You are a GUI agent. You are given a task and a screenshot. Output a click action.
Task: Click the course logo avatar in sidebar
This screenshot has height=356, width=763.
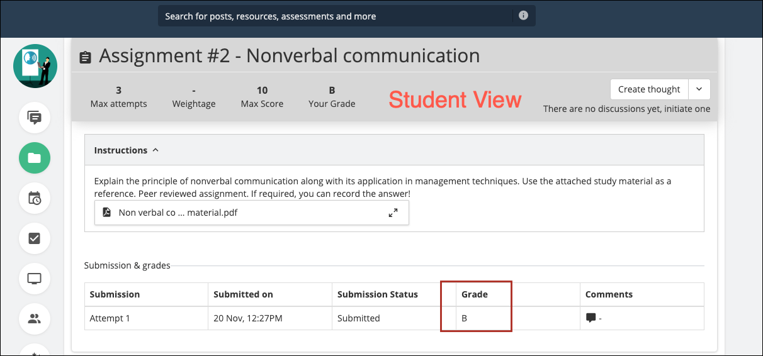click(35, 66)
